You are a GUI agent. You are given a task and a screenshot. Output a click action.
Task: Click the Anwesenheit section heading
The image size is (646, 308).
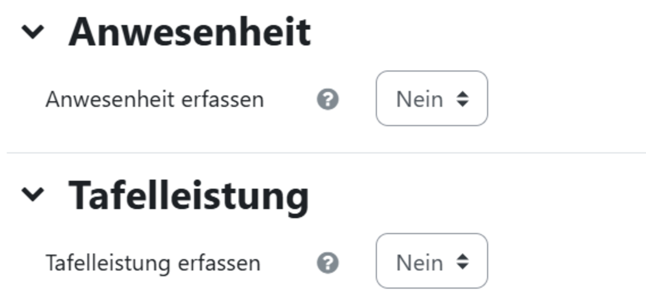tap(189, 32)
